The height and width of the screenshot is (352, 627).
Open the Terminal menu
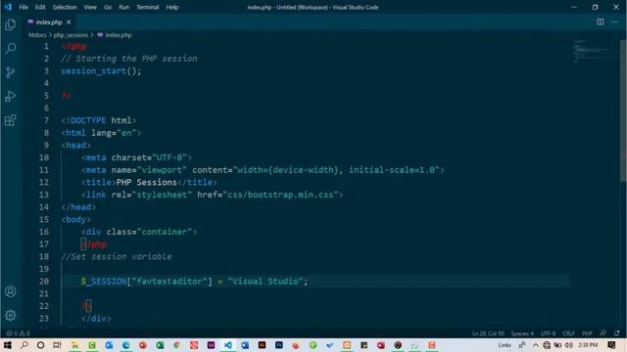click(148, 7)
